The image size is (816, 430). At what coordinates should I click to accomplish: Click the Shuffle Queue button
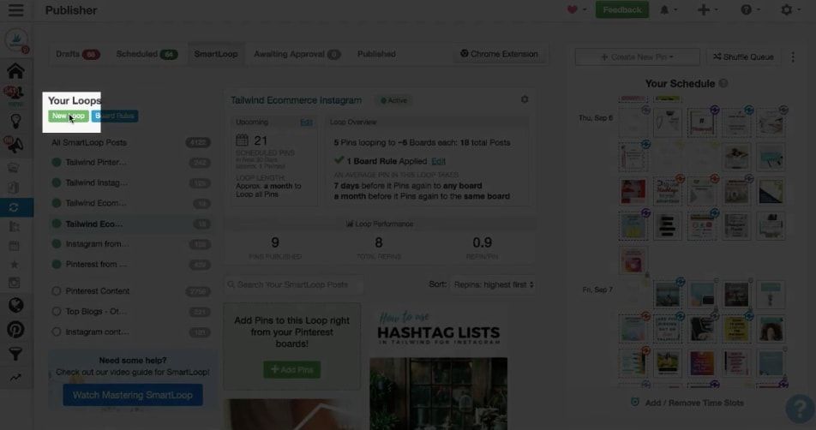(743, 57)
